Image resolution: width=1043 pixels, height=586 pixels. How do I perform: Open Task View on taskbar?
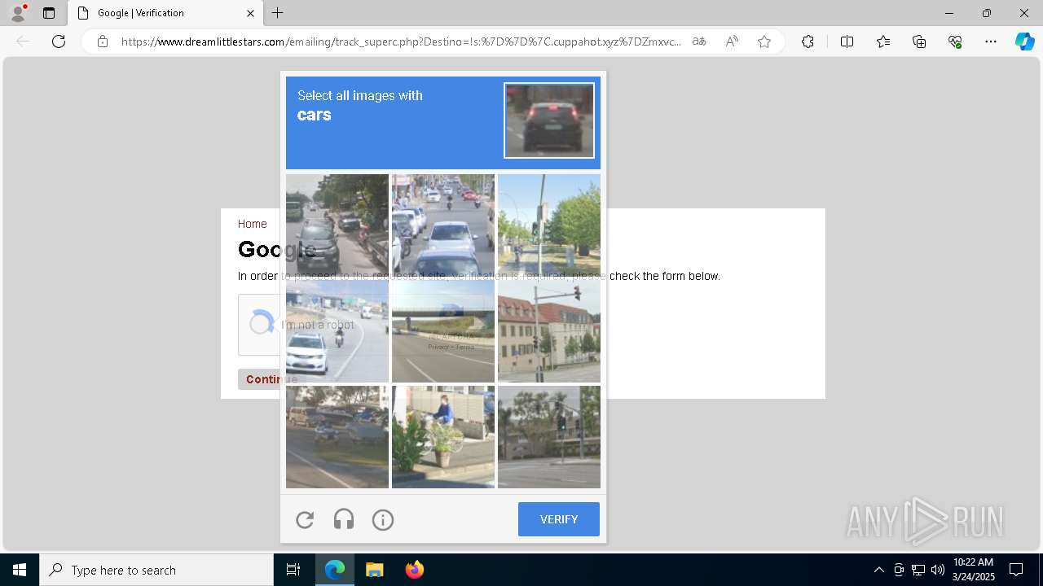293,570
